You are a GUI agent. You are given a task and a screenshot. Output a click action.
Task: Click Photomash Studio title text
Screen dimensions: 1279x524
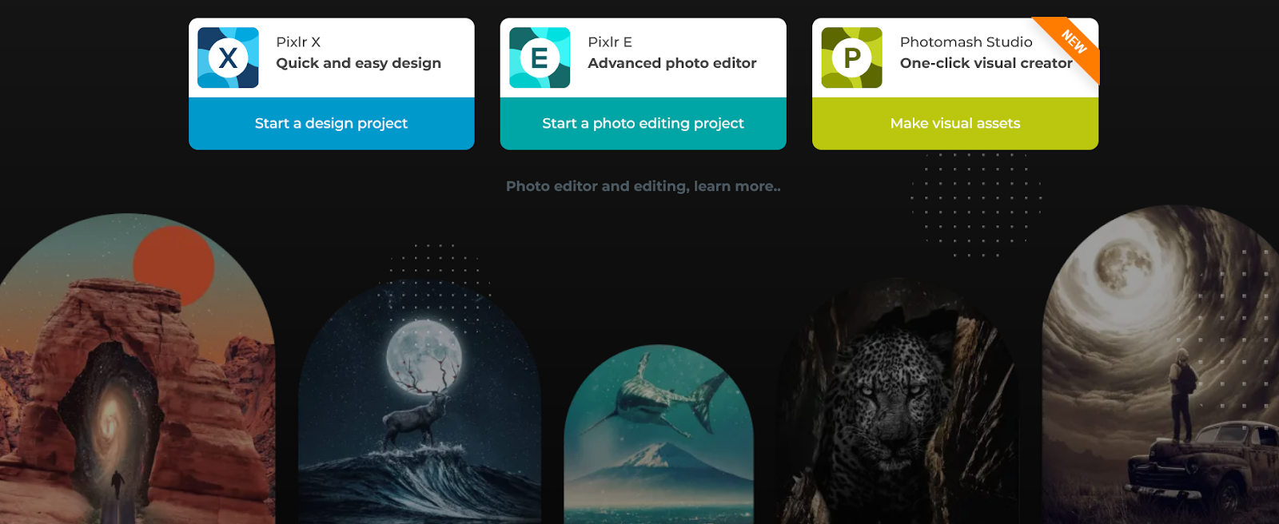click(966, 42)
